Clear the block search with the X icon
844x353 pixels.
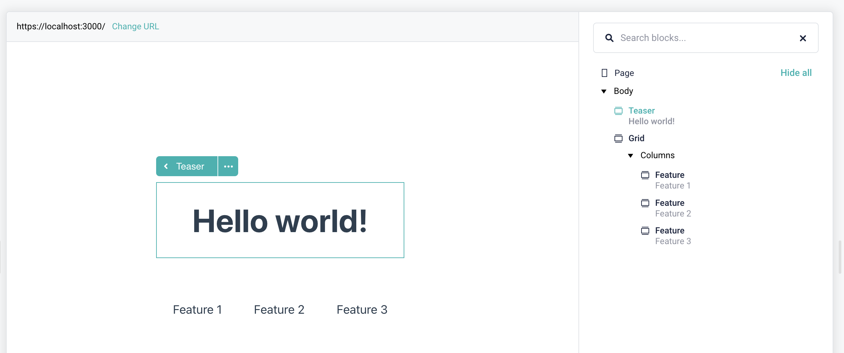[803, 38]
